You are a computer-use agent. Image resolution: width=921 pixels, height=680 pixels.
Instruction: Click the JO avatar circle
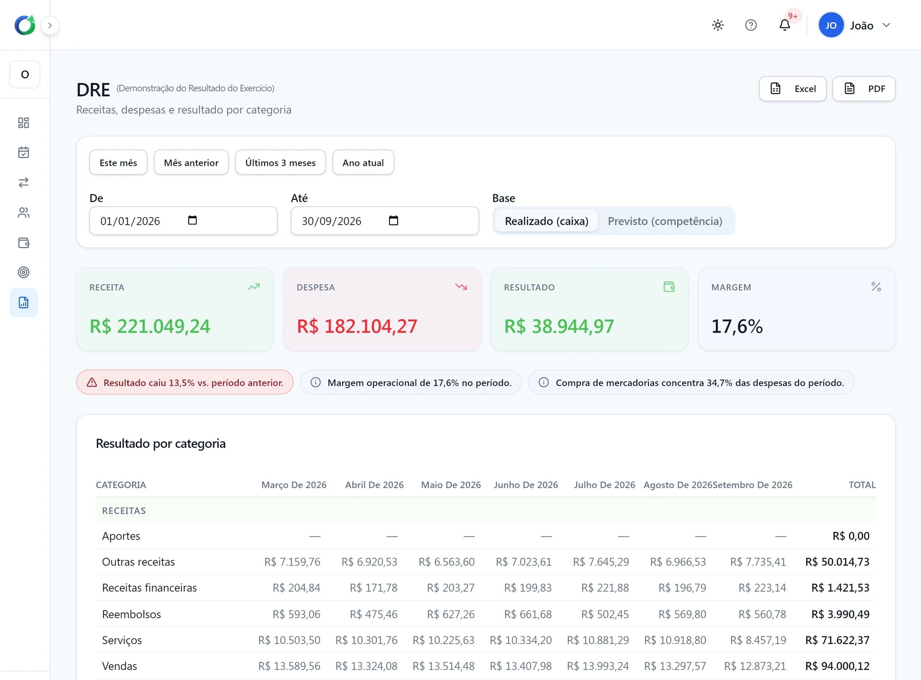click(831, 25)
